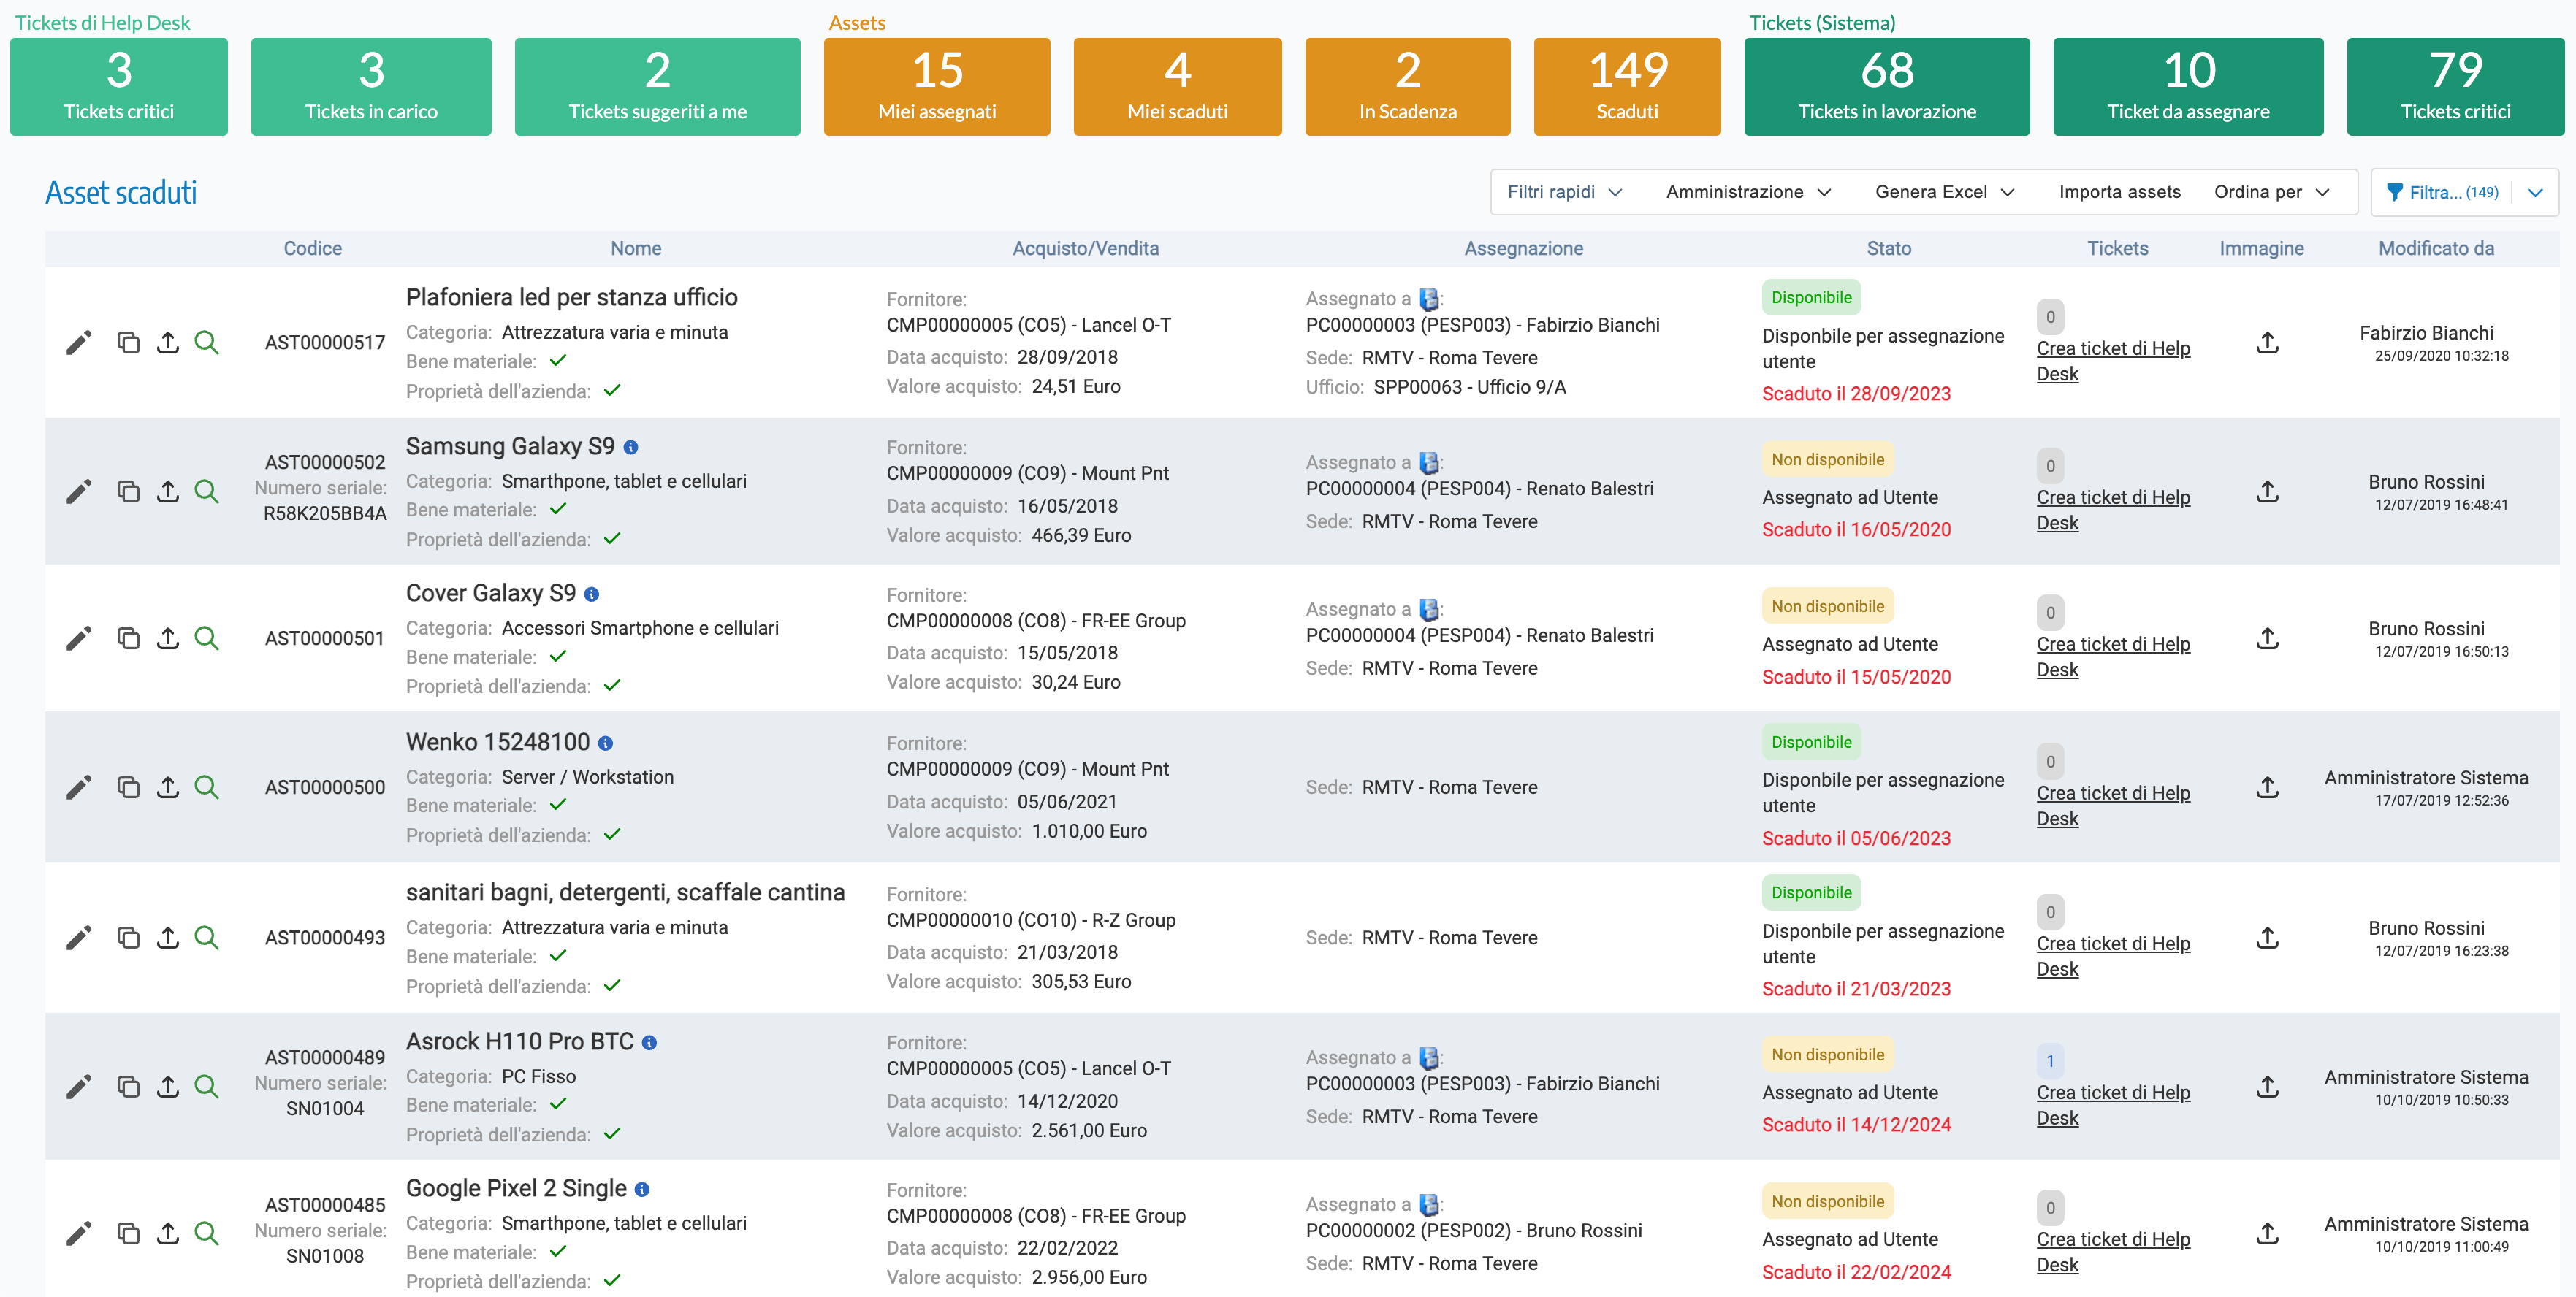Click Nome column header
The width and height of the screenshot is (2576, 1297).
point(636,249)
